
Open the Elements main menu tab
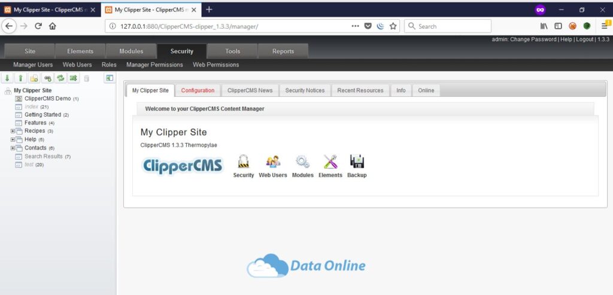coord(80,51)
